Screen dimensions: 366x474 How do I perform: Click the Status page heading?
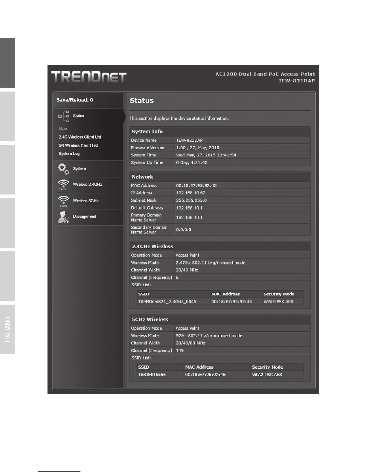(141, 101)
